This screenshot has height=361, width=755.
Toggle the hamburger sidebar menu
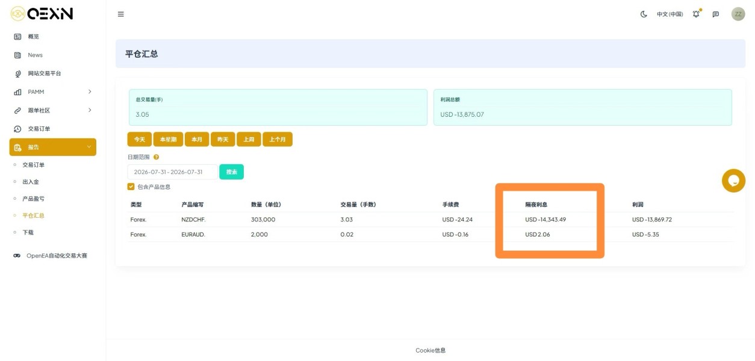point(120,14)
